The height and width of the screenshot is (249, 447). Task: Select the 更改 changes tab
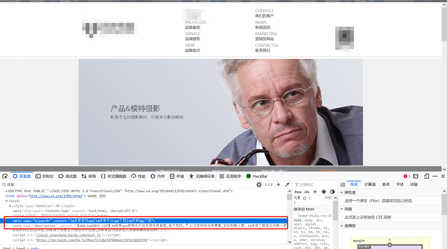pos(386,185)
